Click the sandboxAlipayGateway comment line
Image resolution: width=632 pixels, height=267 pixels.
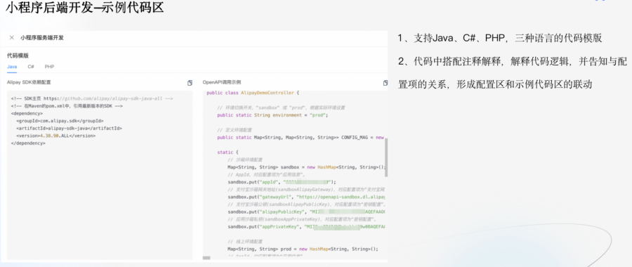click(306, 190)
